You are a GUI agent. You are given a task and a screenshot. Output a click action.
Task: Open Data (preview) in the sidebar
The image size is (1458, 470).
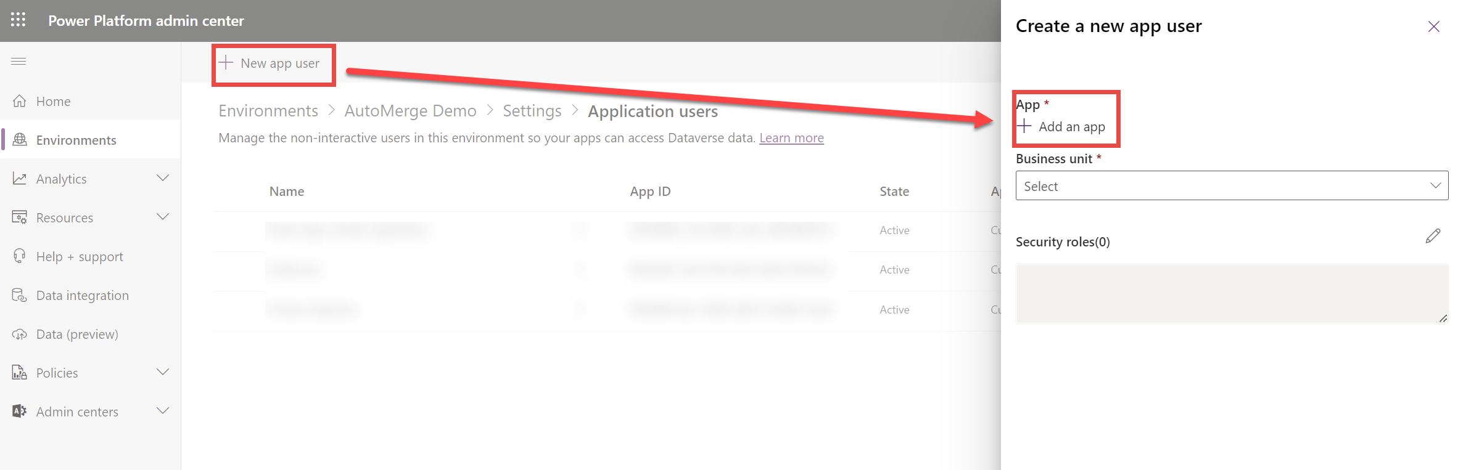coord(91,334)
